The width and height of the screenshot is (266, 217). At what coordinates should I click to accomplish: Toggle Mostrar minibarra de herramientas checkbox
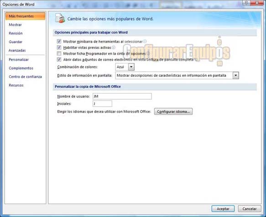click(x=59, y=41)
